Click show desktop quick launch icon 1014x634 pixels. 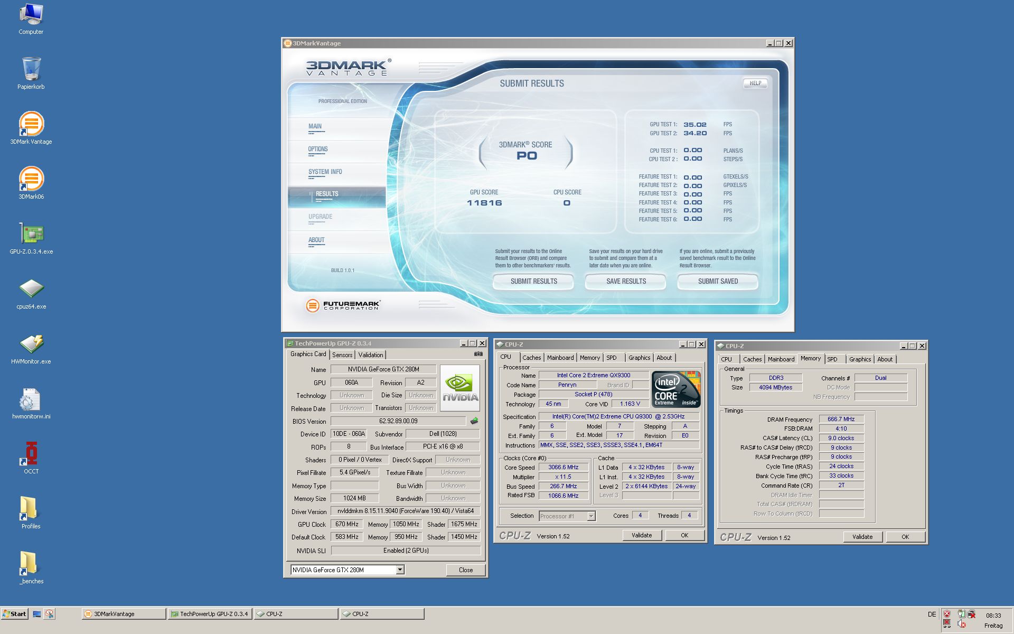click(37, 614)
